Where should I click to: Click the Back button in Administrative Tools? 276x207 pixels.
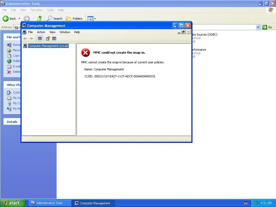(x=9, y=19)
